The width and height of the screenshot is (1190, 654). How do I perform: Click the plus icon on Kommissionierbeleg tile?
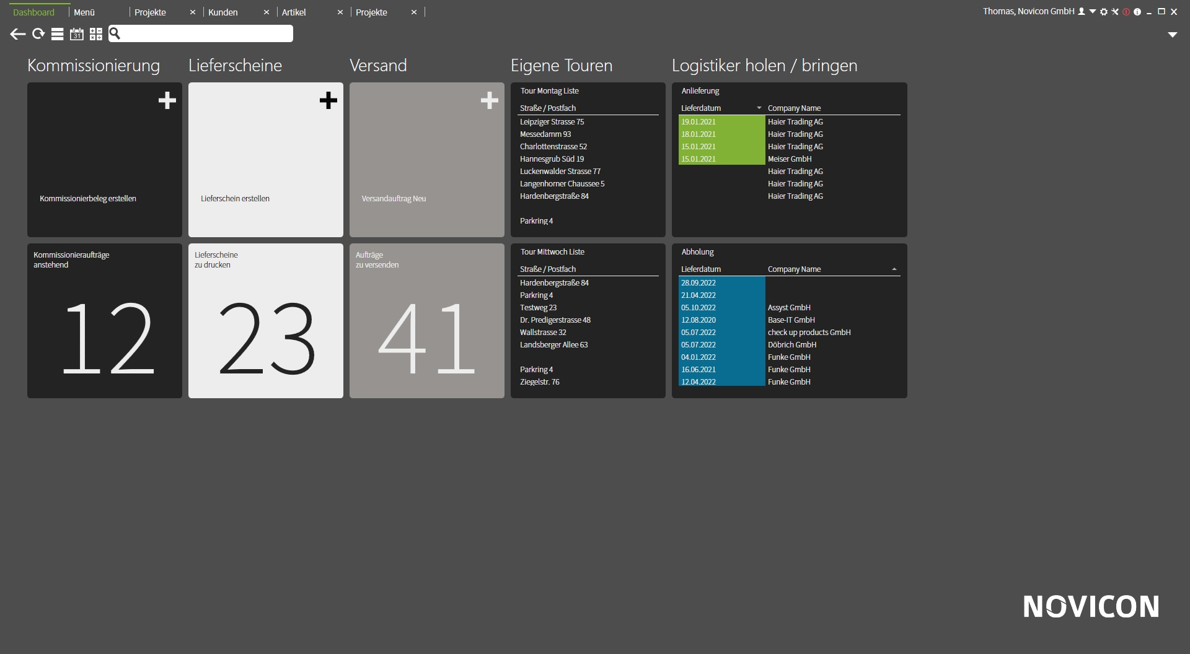tap(167, 100)
